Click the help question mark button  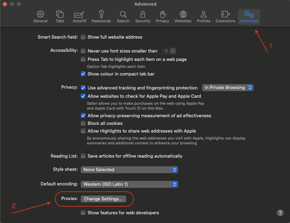click(280, 213)
